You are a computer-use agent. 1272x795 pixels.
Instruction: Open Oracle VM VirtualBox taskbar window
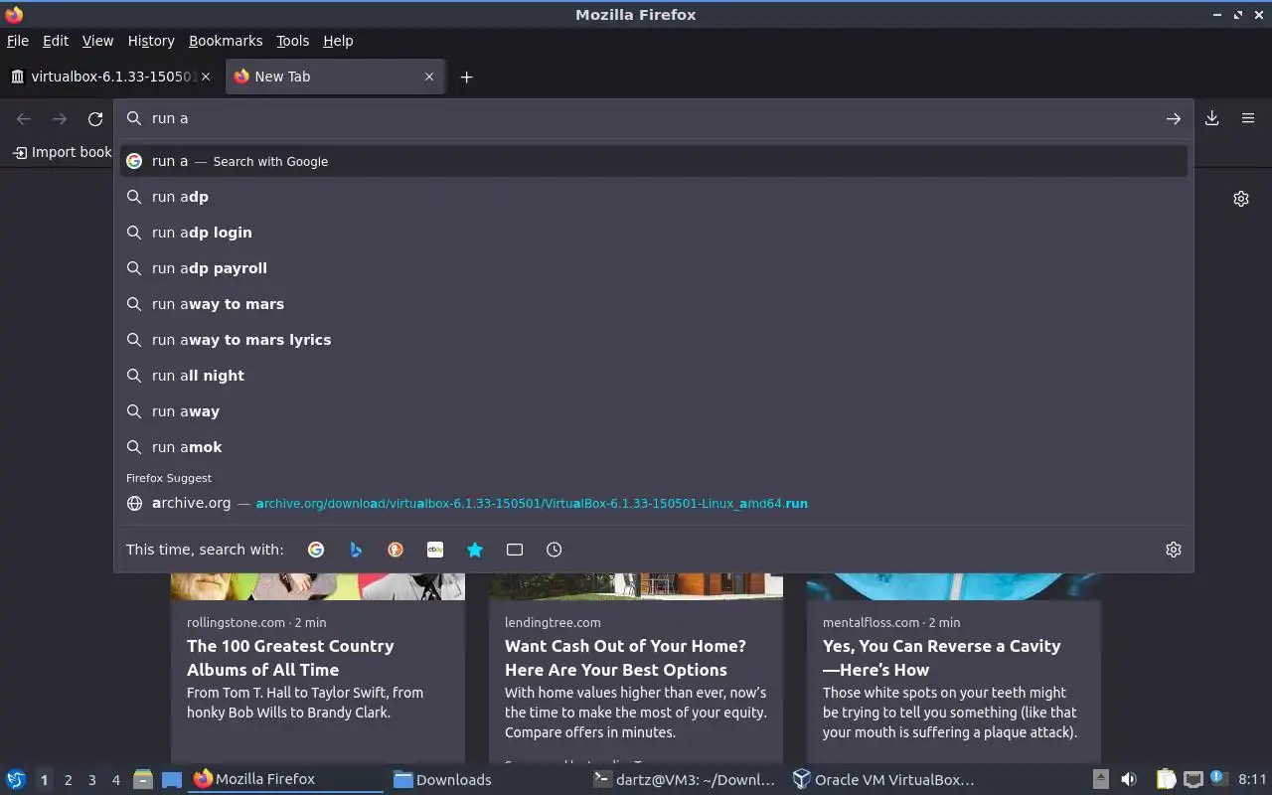(x=884, y=780)
